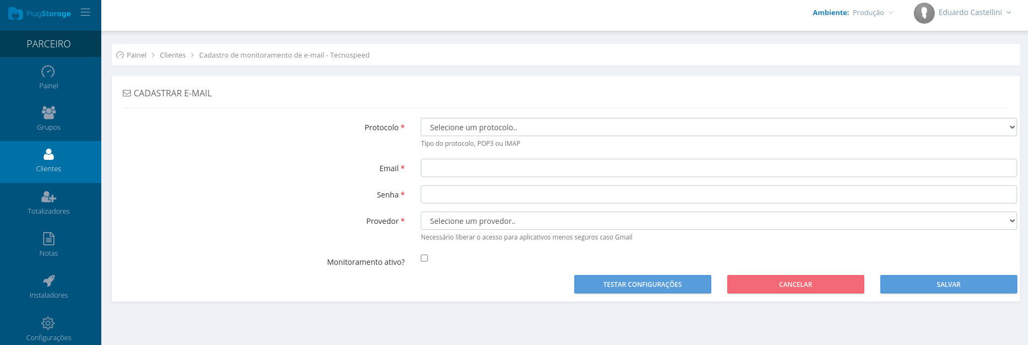
Task: Toggle the hamburger sidebar menu icon
Action: (x=85, y=12)
